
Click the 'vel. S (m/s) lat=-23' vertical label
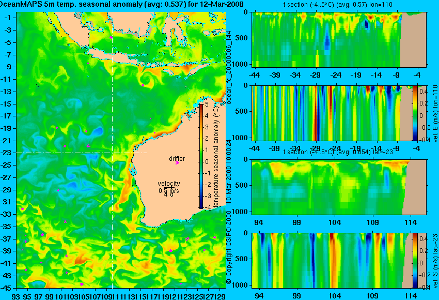click(x=435, y=261)
